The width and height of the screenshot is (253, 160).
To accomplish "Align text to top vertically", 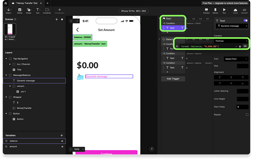I will click(x=219, y=83).
